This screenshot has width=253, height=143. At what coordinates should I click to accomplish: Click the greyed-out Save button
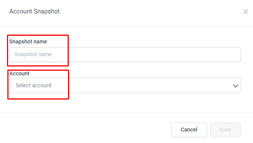coord(226,130)
